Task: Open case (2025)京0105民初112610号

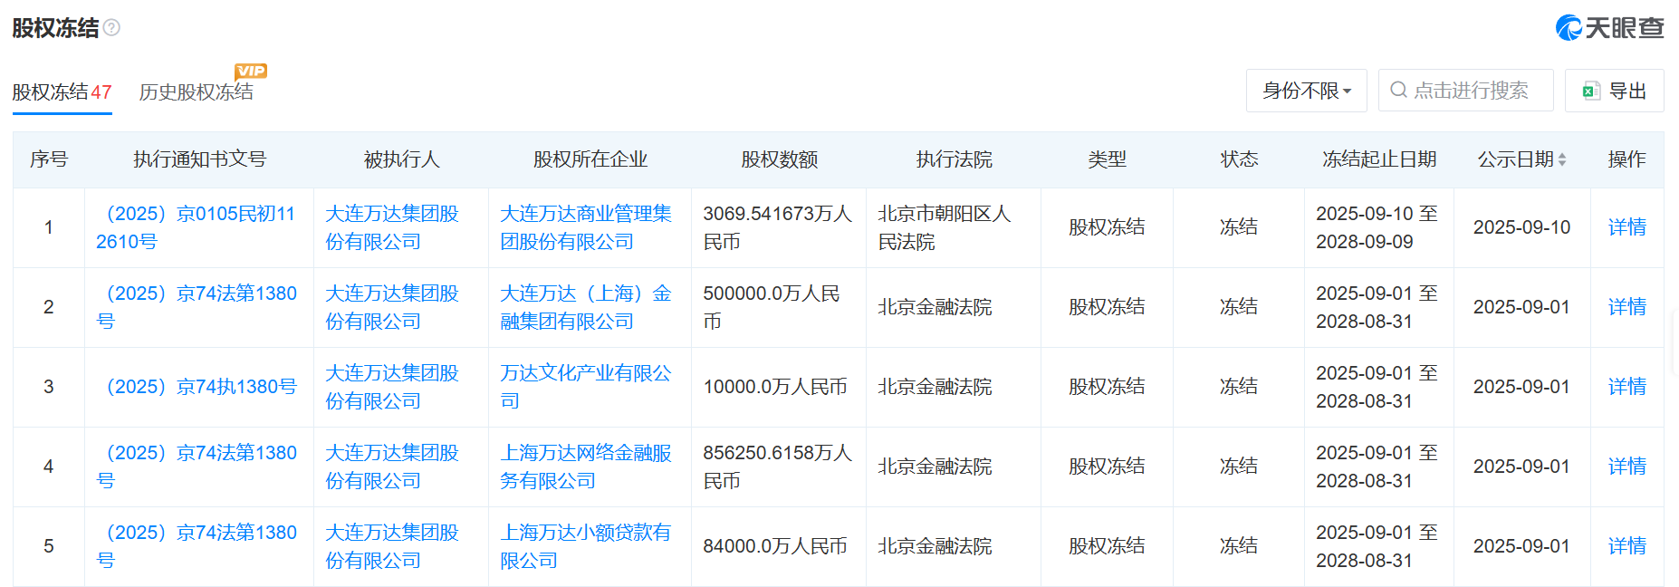Action: [x=197, y=227]
